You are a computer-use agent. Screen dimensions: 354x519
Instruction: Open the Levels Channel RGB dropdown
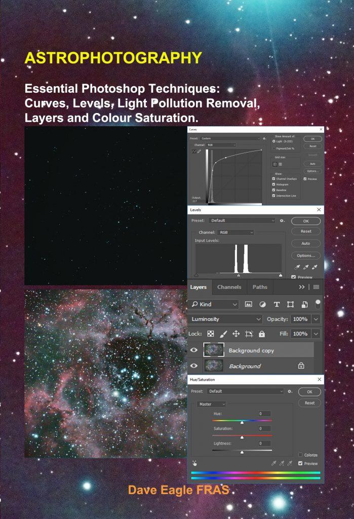click(x=235, y=232)
